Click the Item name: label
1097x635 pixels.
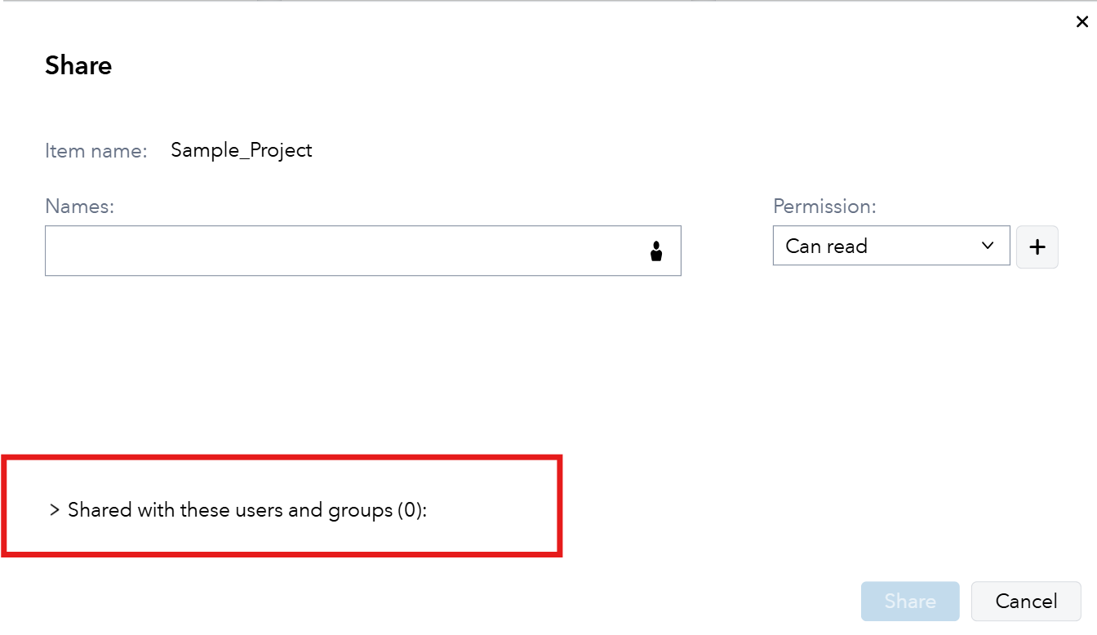[96, 151]
